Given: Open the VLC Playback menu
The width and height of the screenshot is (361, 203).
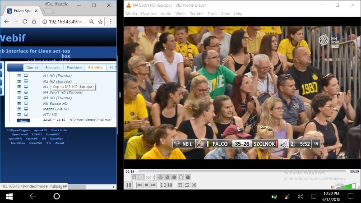Looking at the screenshot, I should click(x=148, y=14).
